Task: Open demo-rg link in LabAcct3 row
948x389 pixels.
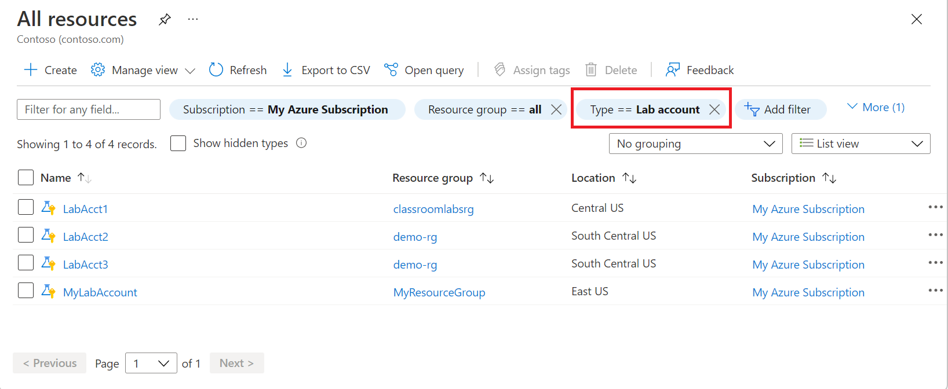Action: click(415, 265)
